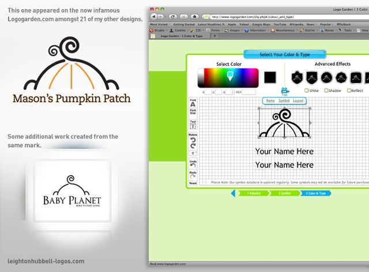Open the Latest Headlines bookmark
The image size is (369, 272).
pos(211,24)
